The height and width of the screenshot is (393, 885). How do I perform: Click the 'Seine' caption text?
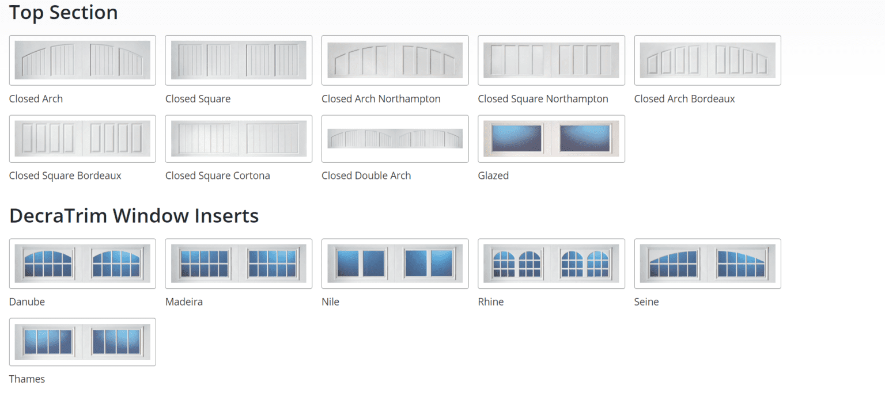click(646, 302)
